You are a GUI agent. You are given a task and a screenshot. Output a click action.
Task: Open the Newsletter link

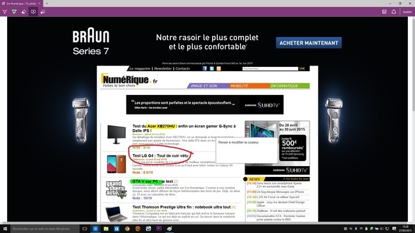pyautogui.click(x=163, y=69)
